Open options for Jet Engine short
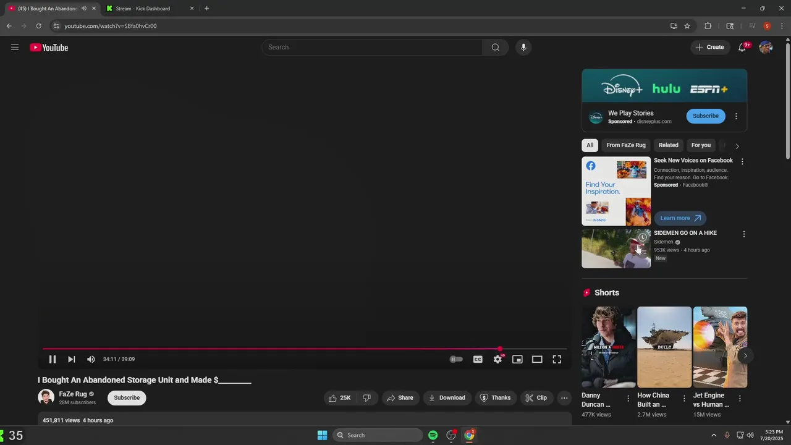This screenshot has height=445, width=791. (739, 399)
